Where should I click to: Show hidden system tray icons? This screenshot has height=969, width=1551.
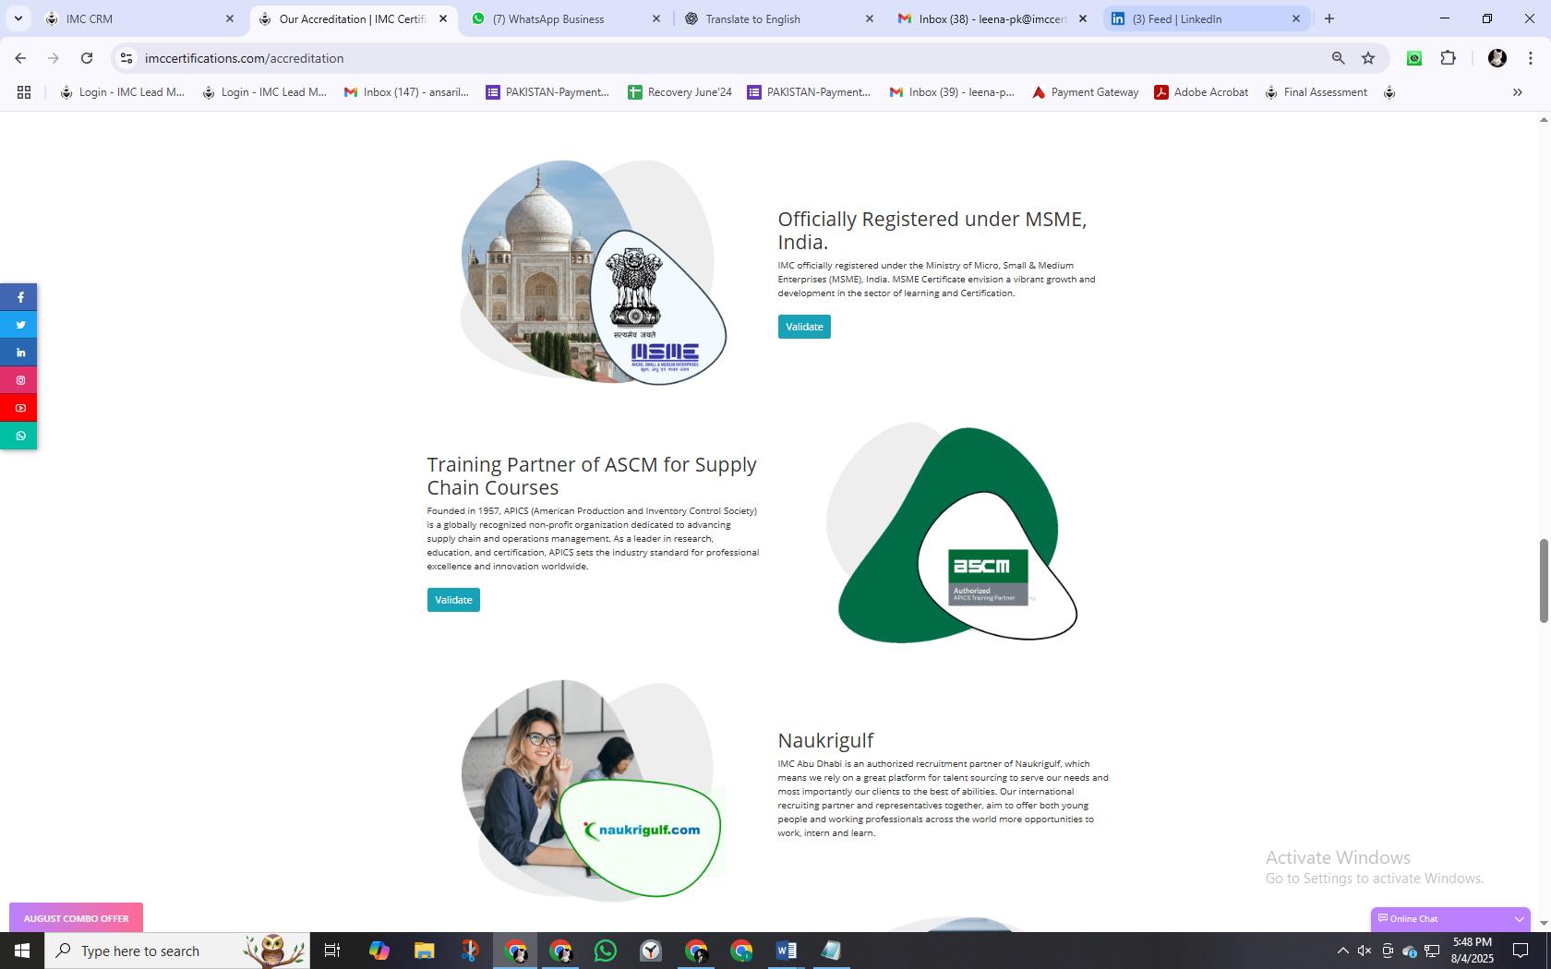pyautogui.click(x=1342, y=951)
